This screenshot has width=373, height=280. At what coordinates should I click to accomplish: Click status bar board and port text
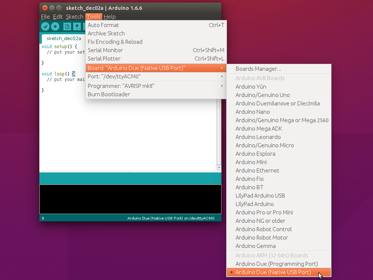(171, 218)
